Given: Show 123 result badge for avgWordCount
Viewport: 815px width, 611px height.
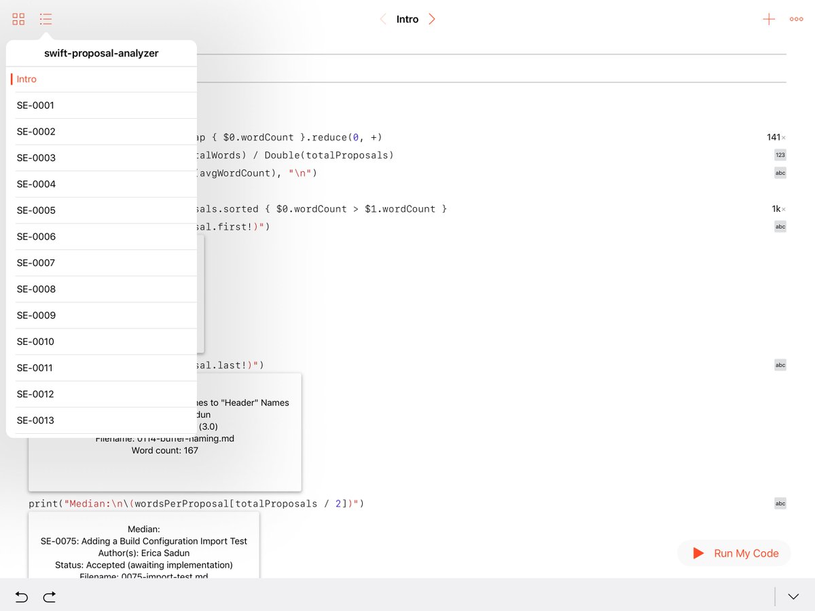Looking at the screenshot, I should (780, 155).
